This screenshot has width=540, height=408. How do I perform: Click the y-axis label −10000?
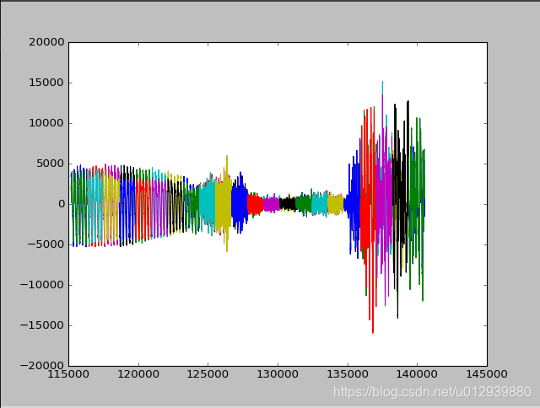pos(42,285)
